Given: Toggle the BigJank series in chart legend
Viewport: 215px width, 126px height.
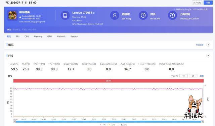Looking at the screenshot, I should (122, 125).
